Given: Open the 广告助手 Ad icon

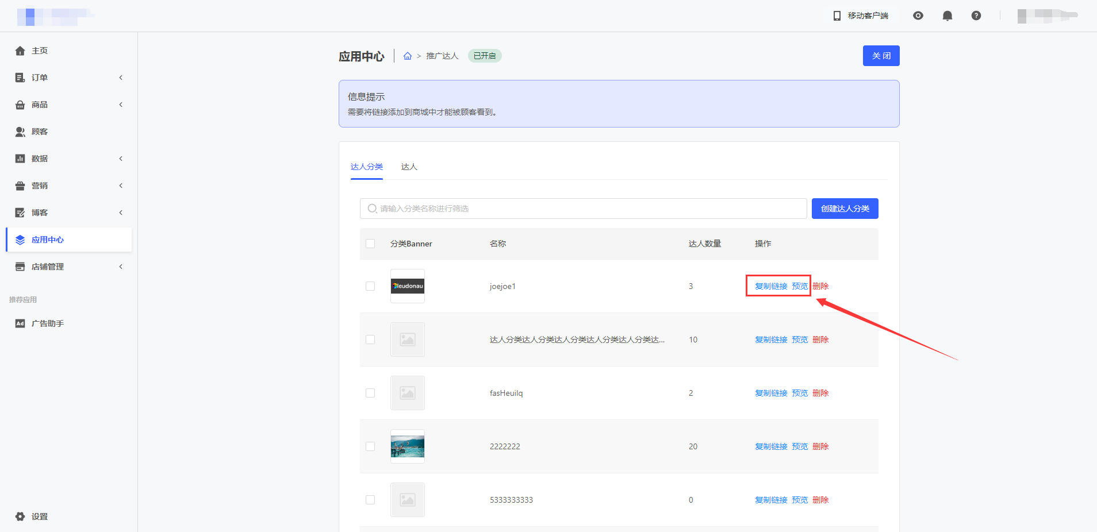Looking at the screenshot, I should pyautogui.click(x=20, y=323).
